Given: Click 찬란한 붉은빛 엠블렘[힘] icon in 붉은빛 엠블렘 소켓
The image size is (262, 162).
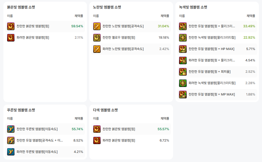Looking at the screenshot, I should [x=11, y=26].
